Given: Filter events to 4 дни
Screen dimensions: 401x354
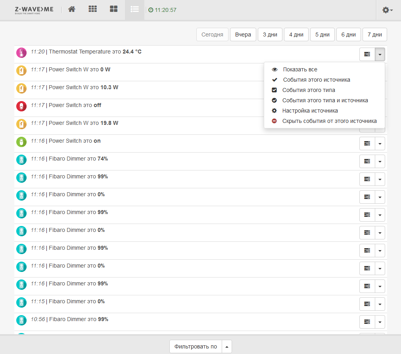Looking at the screenshot, I should pyautogui.click(x=296, y=34).
